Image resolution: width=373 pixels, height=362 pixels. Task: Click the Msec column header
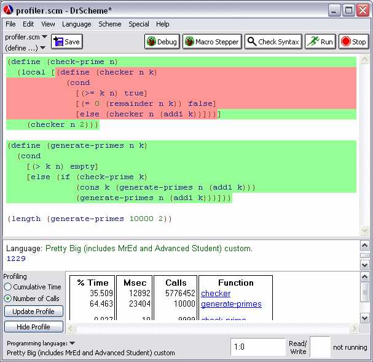tap(135, 283)
